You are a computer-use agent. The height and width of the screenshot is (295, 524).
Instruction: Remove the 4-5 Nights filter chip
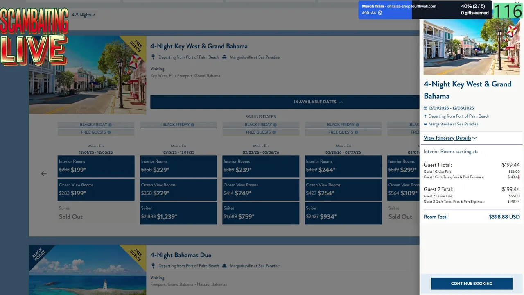click(x=94, y=15)
